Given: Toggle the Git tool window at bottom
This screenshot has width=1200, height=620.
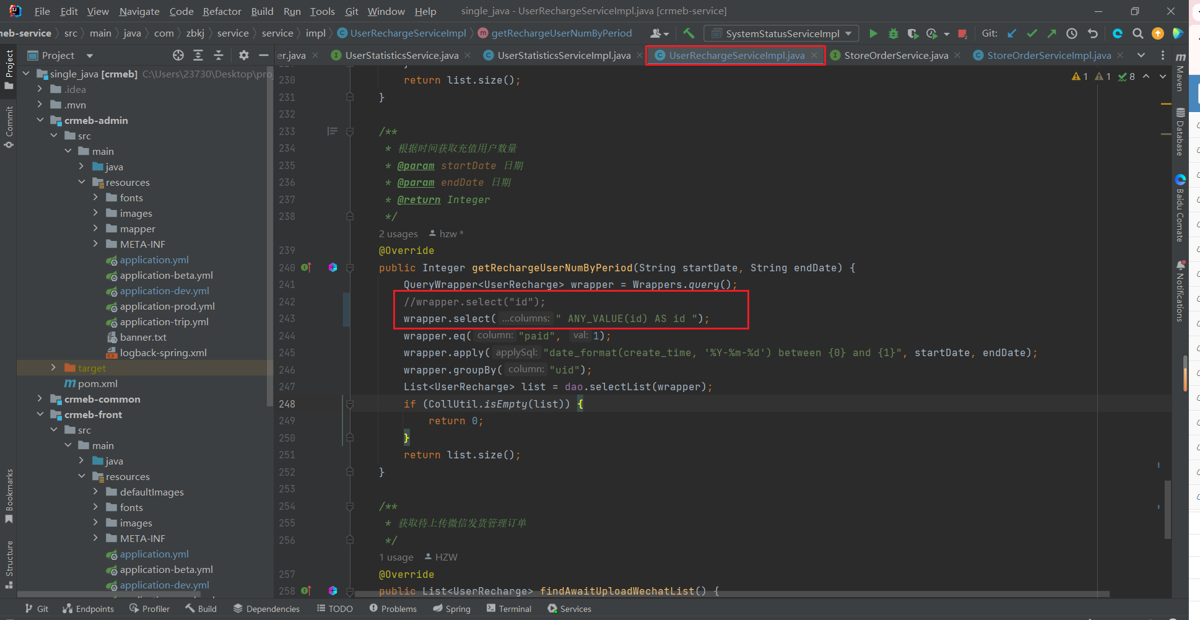Looking at the screenshot, I should 37,609.
